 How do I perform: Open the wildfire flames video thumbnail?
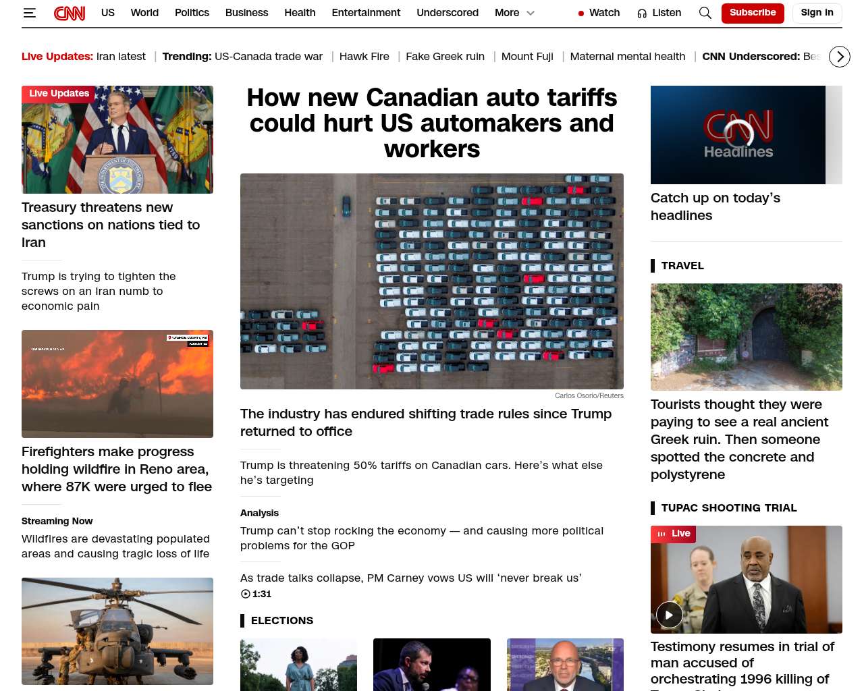point(117,384)
